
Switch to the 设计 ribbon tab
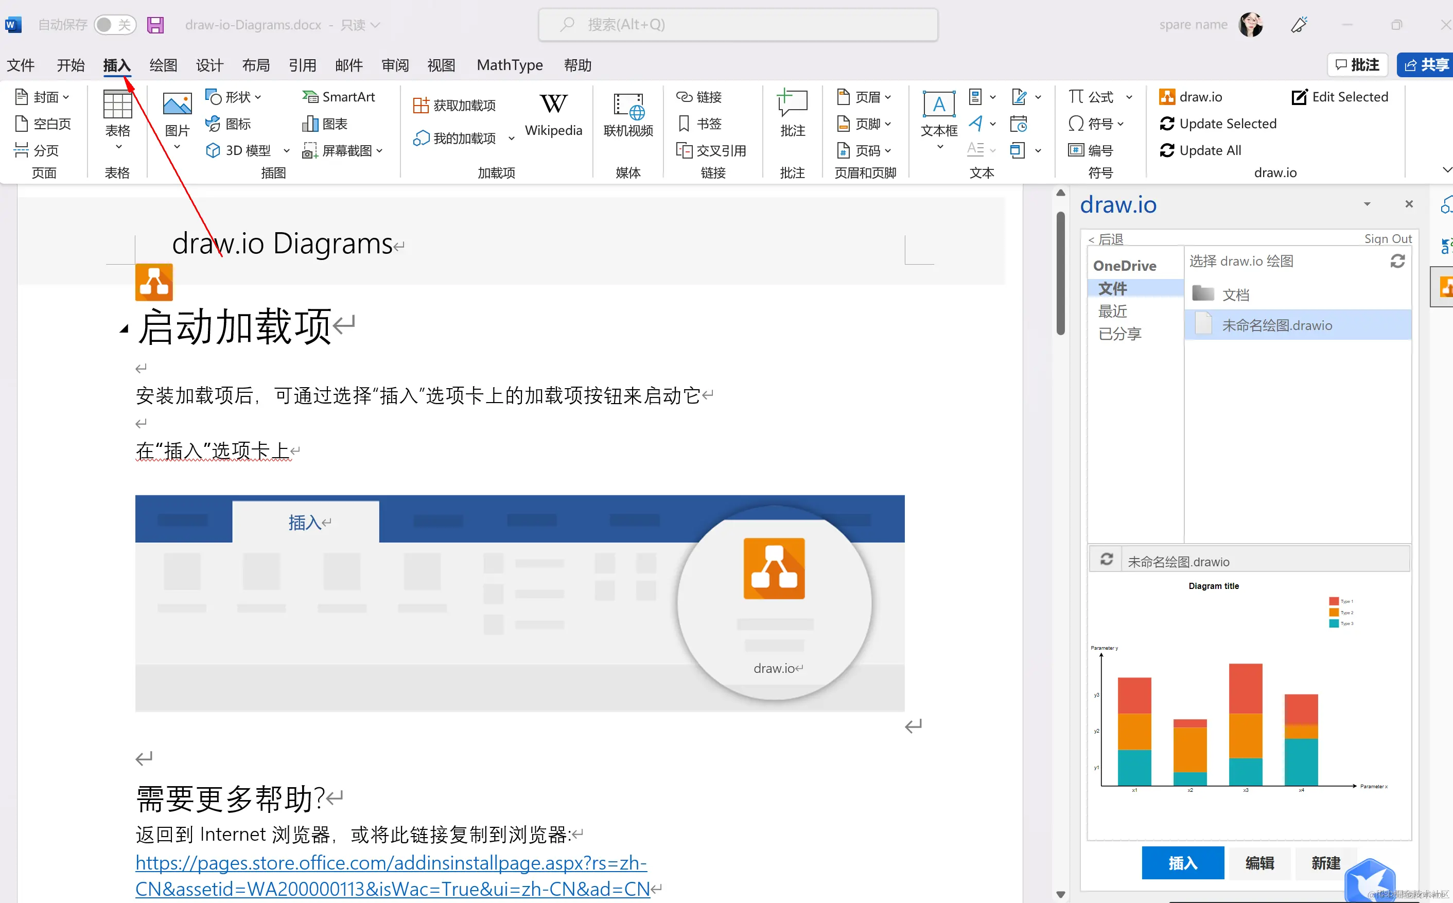209,65
